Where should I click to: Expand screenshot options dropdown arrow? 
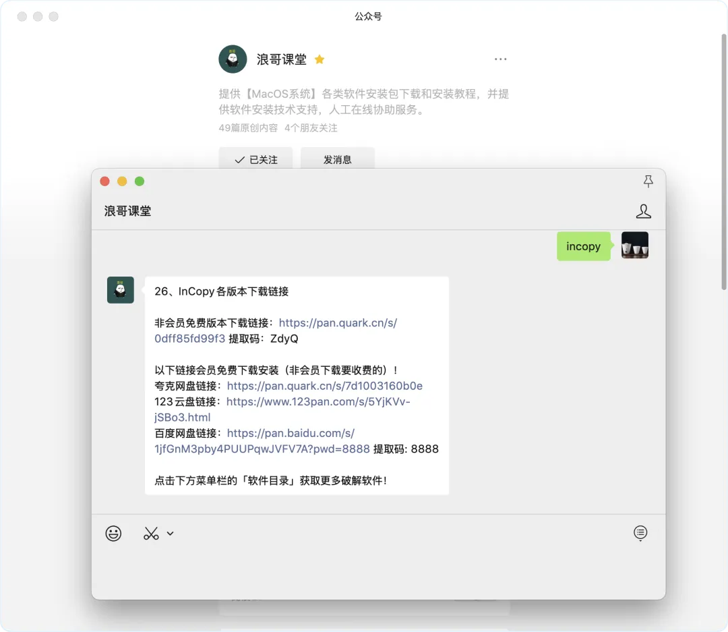171,534
